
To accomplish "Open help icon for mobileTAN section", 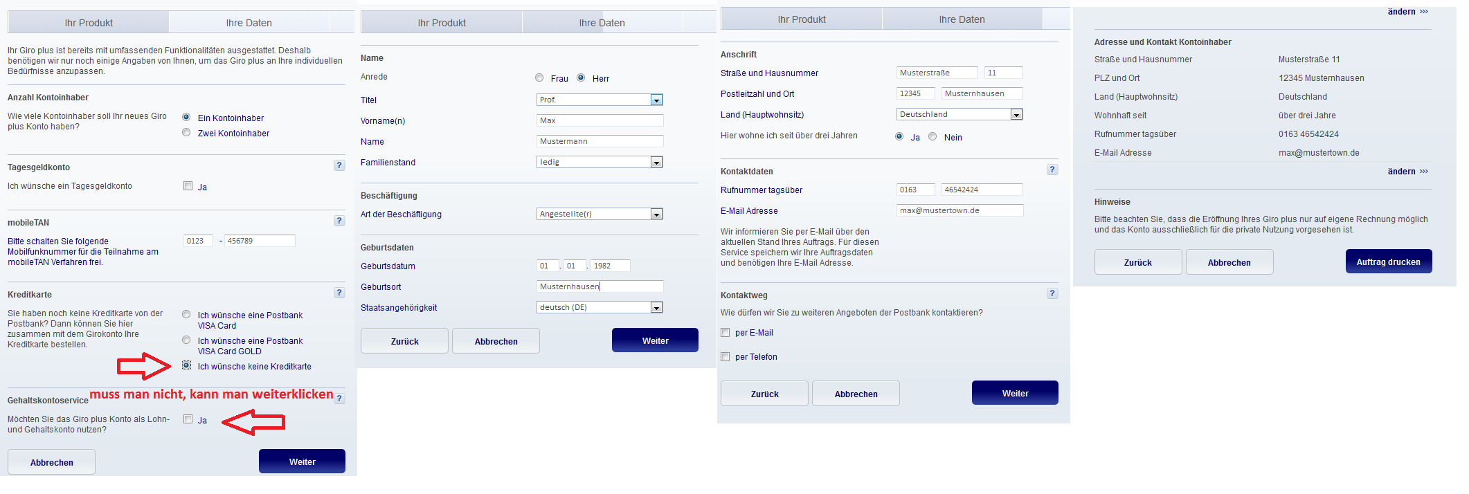I will (x=339, y=221).
